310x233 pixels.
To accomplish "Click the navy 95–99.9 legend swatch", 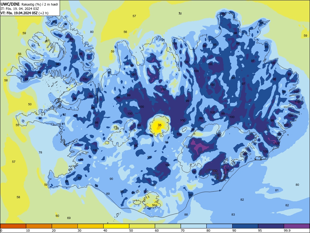I will [x=271, y=226].
